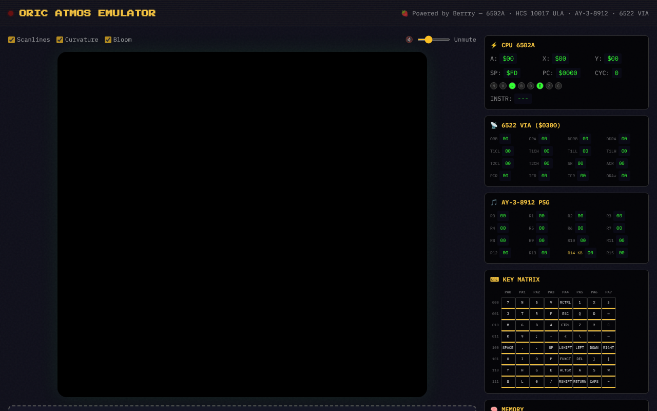
Task: Disable the Scanlines checkbox
Action: (x=12, y=40)
